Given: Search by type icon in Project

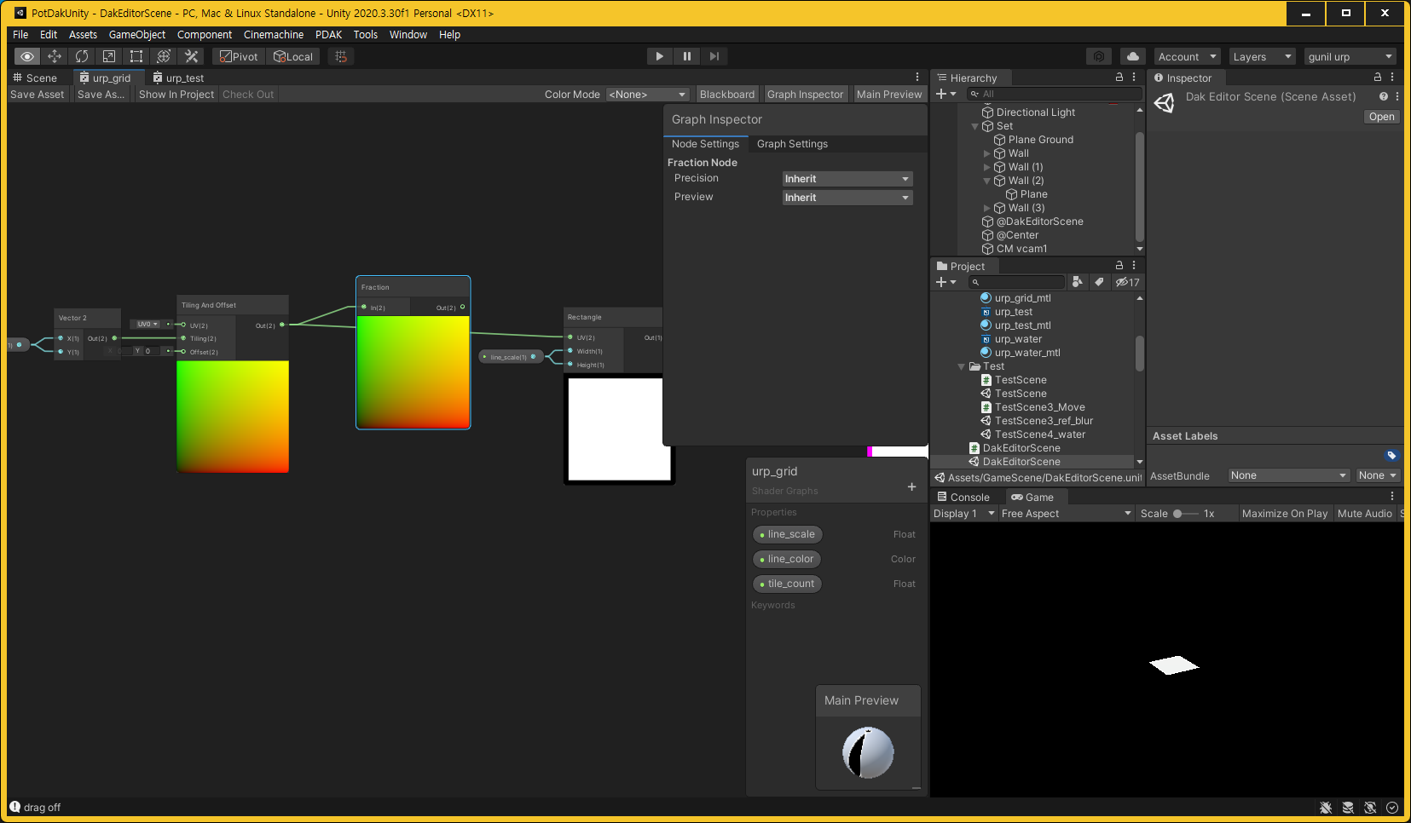Looking at the screenshot, I should coord(1078,282).
